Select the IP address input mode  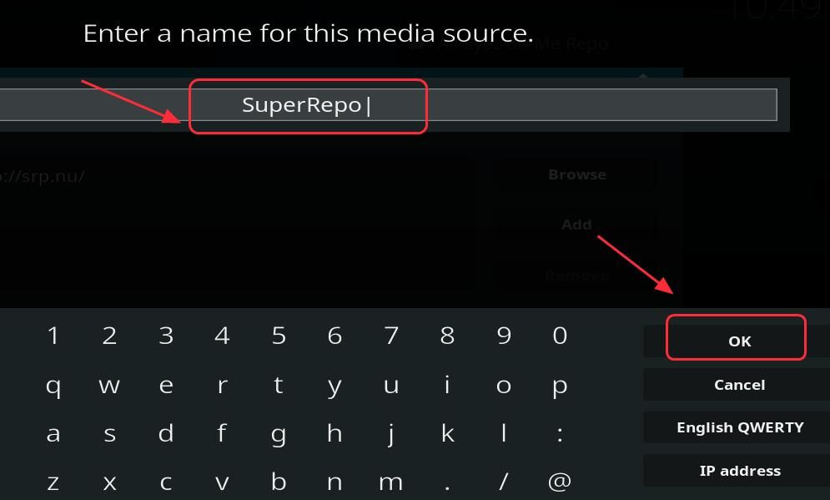coord(739,471)
